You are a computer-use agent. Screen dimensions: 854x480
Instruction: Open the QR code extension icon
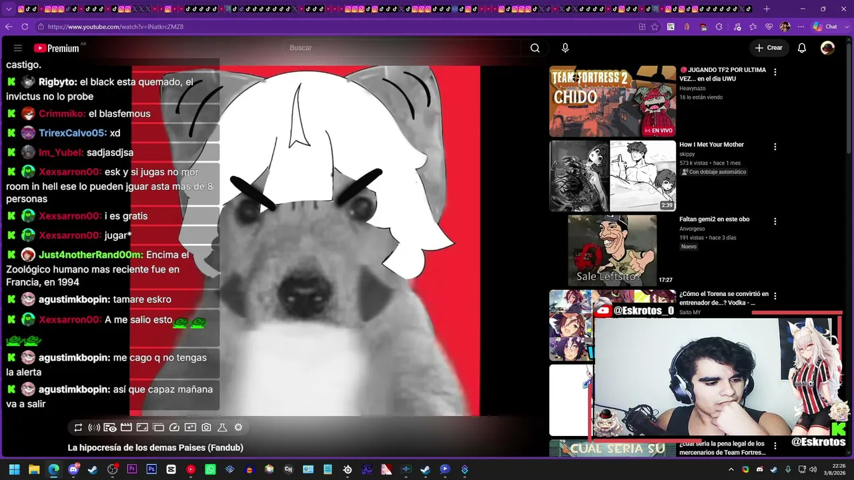tap(671, 27)
